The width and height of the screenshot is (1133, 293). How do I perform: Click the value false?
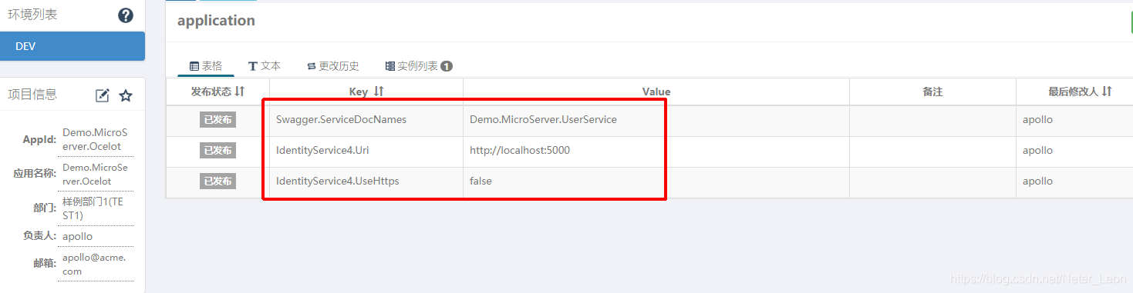coord(481,181)
